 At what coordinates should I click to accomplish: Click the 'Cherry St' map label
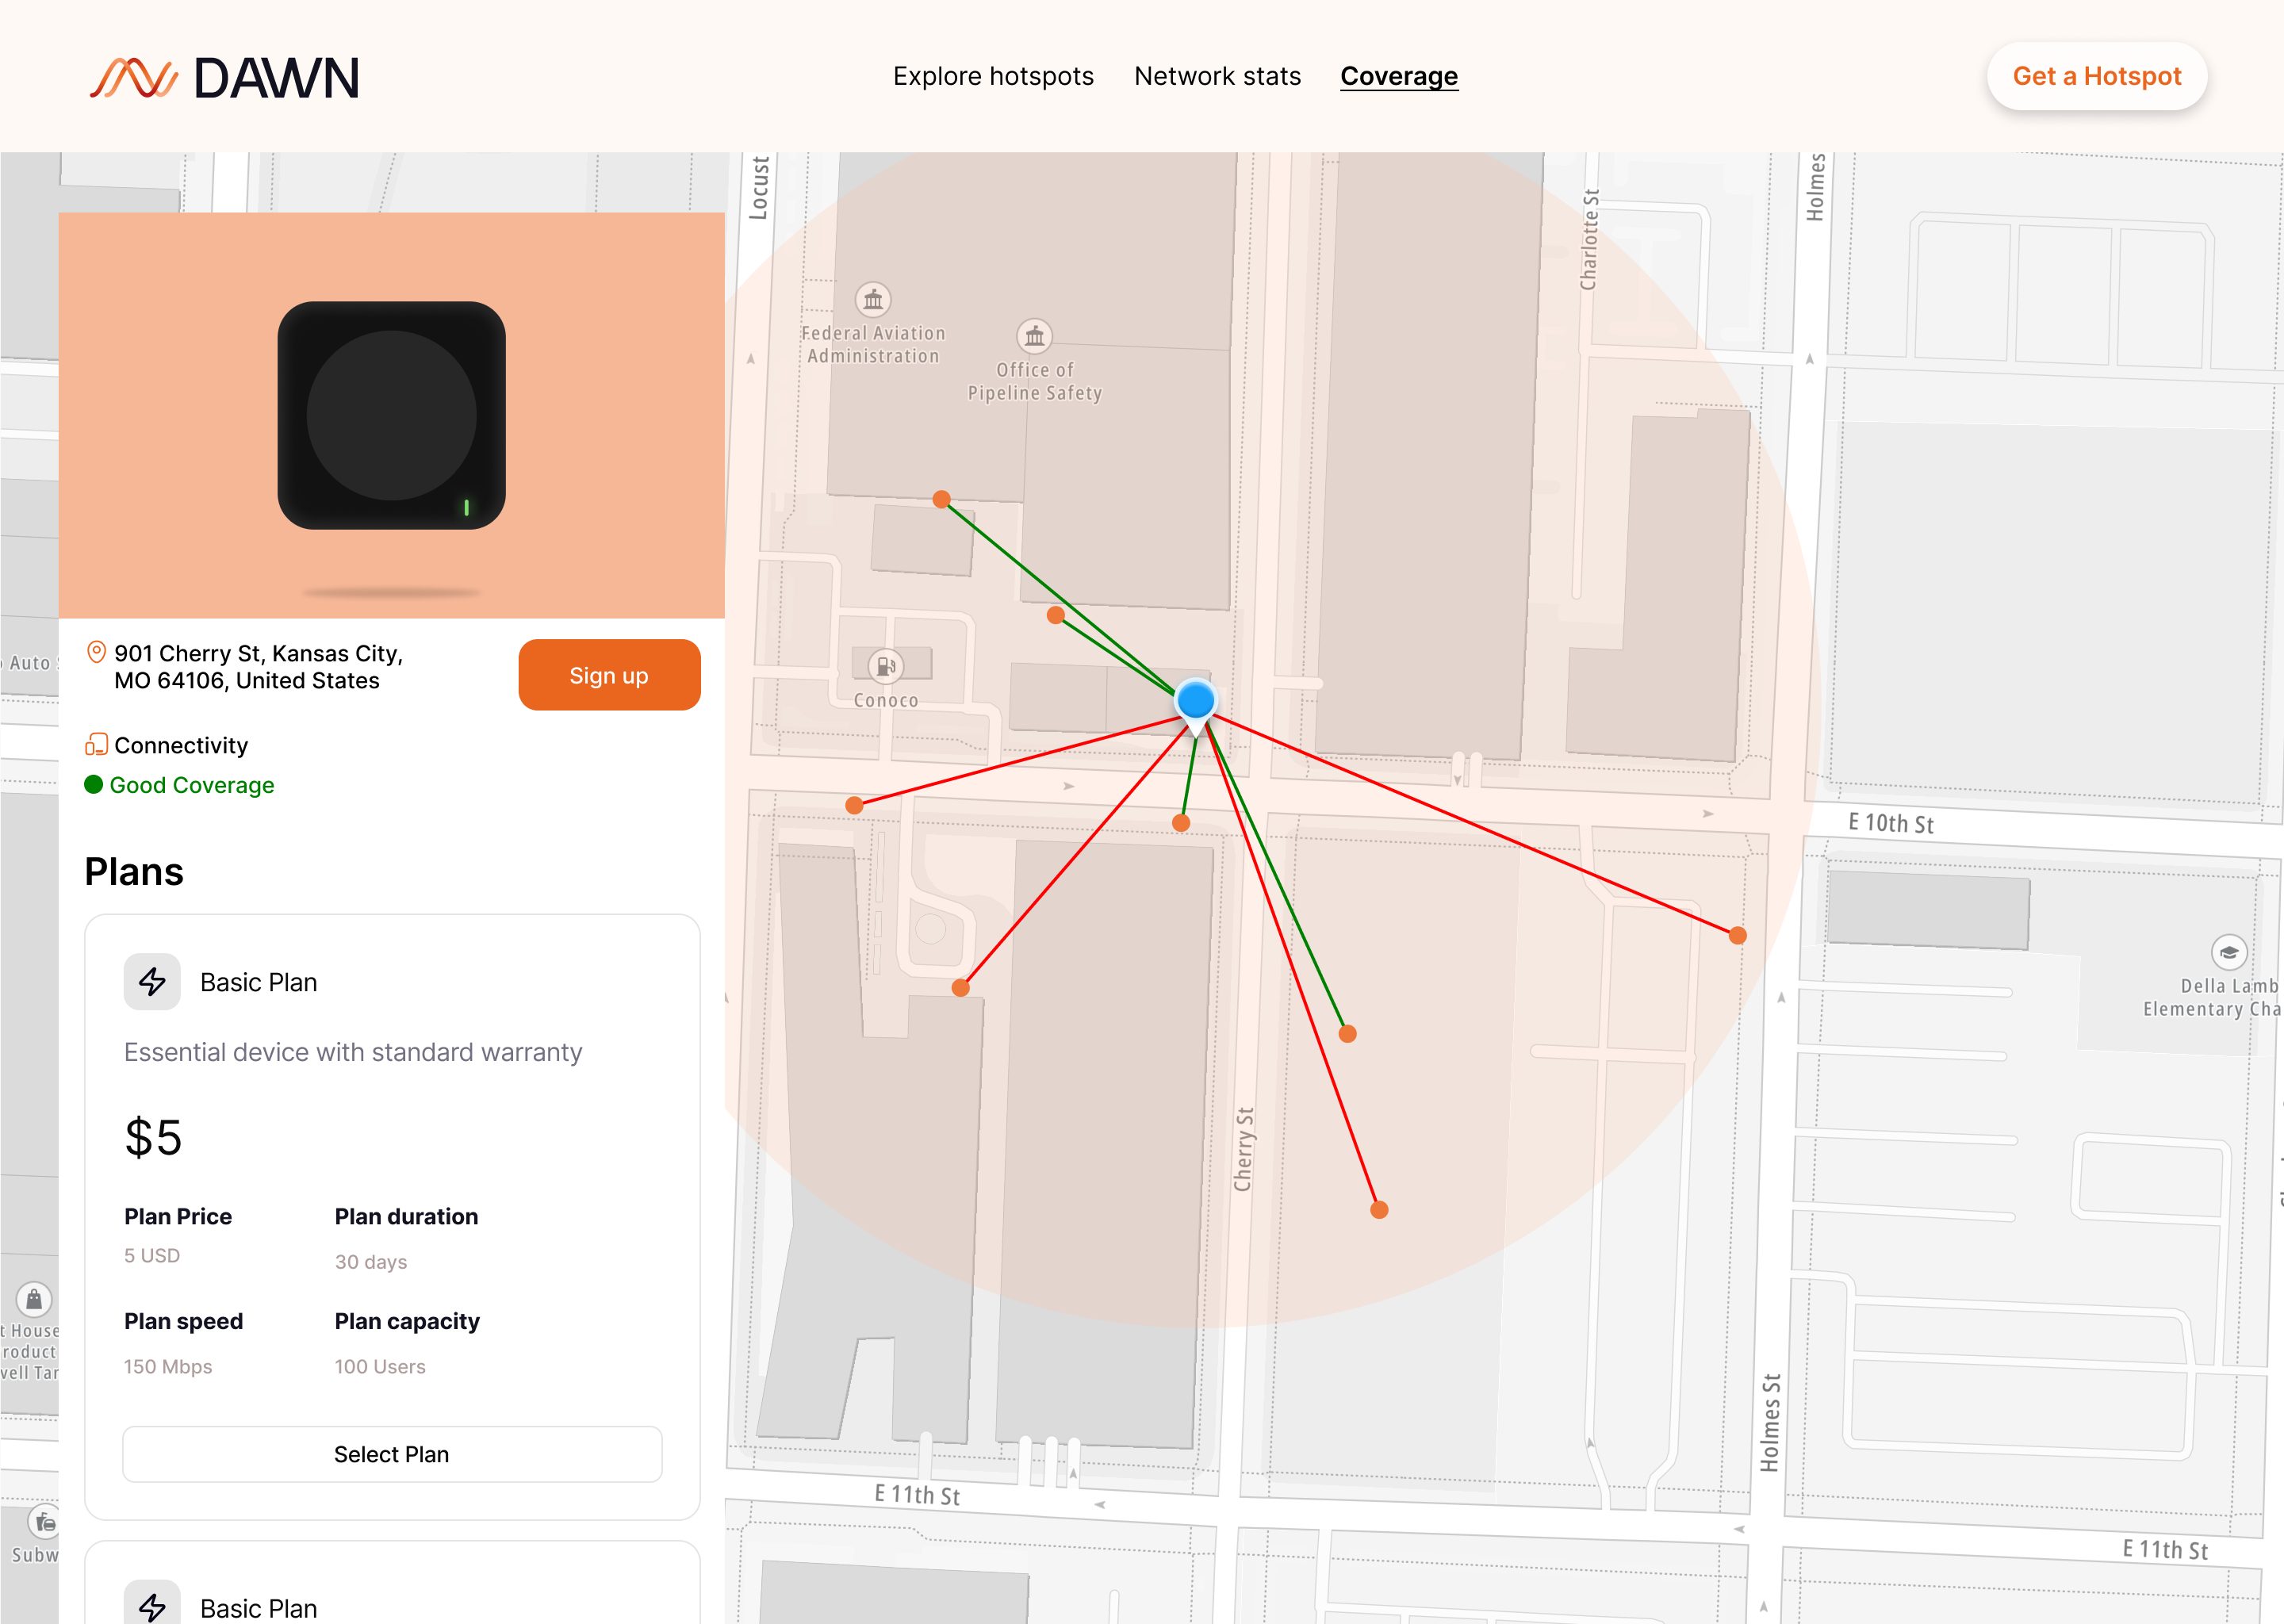1243,1149
